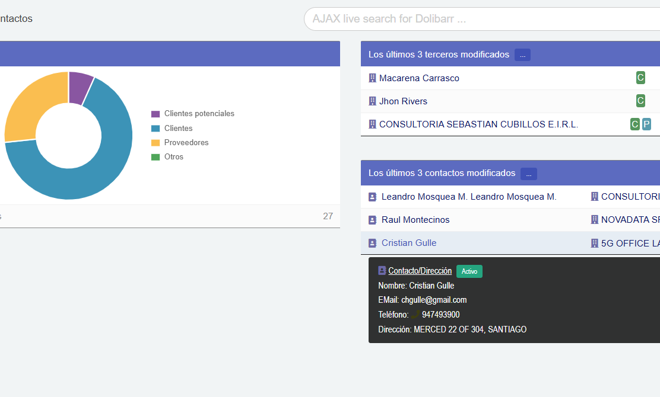660x397 pixels.
Task: Click building icon beside CONSULTORIA SEBASTIAN CUBILLOS
Action: [373, 124]
